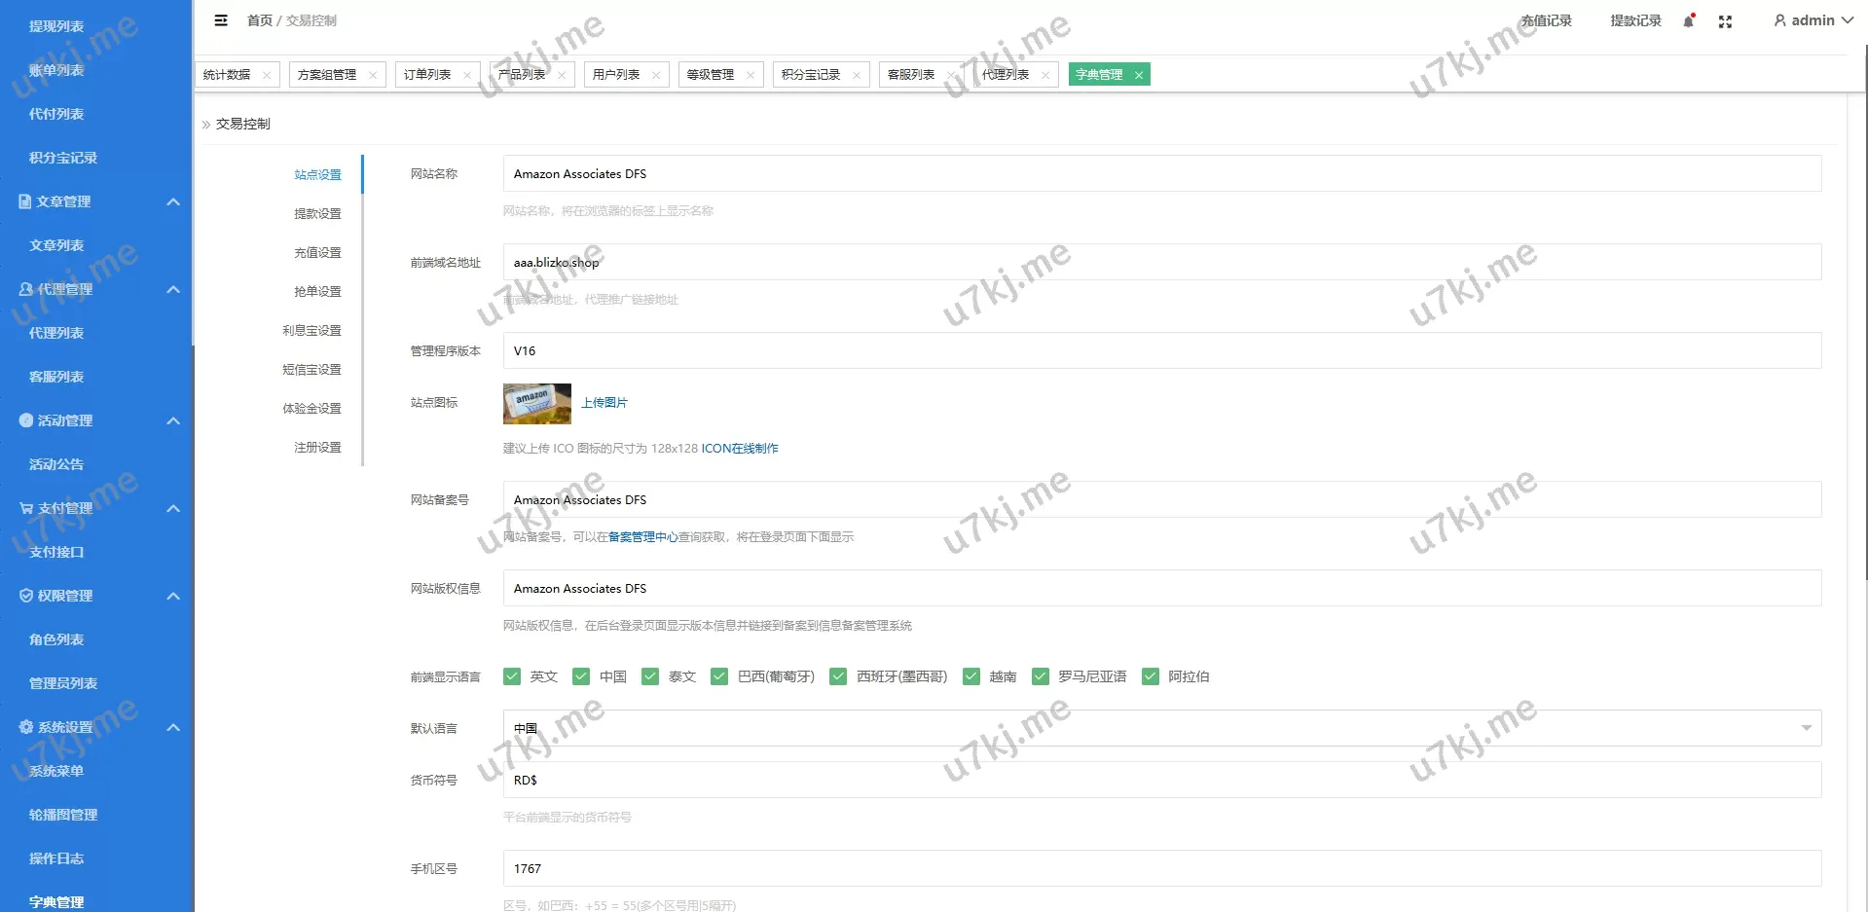Close the 代理列表 tab
1868x912 pixels.
(1045, 75)
